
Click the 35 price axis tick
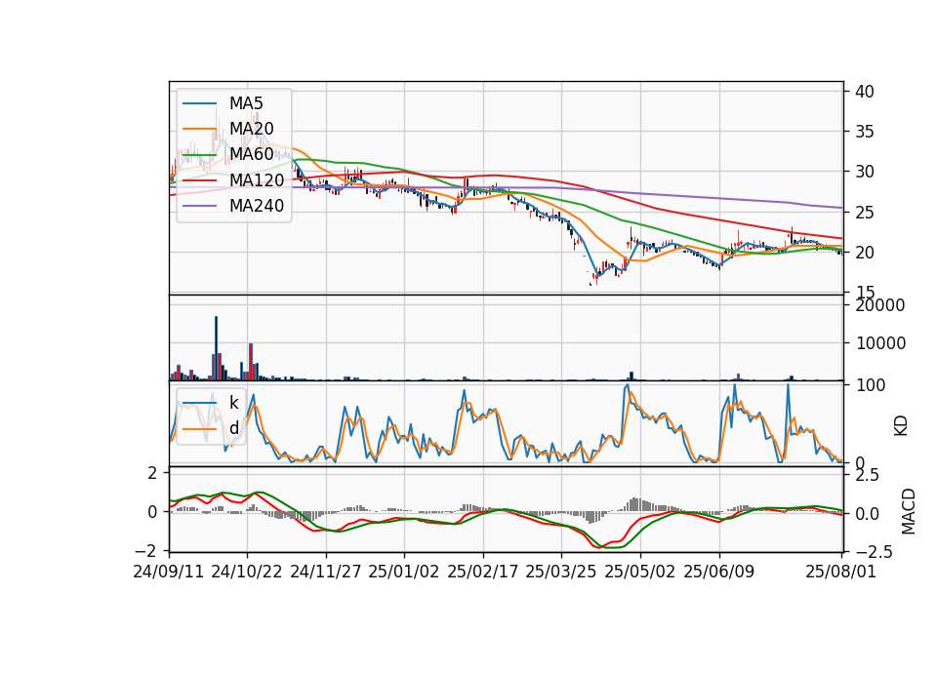click(x=865, y=132)
